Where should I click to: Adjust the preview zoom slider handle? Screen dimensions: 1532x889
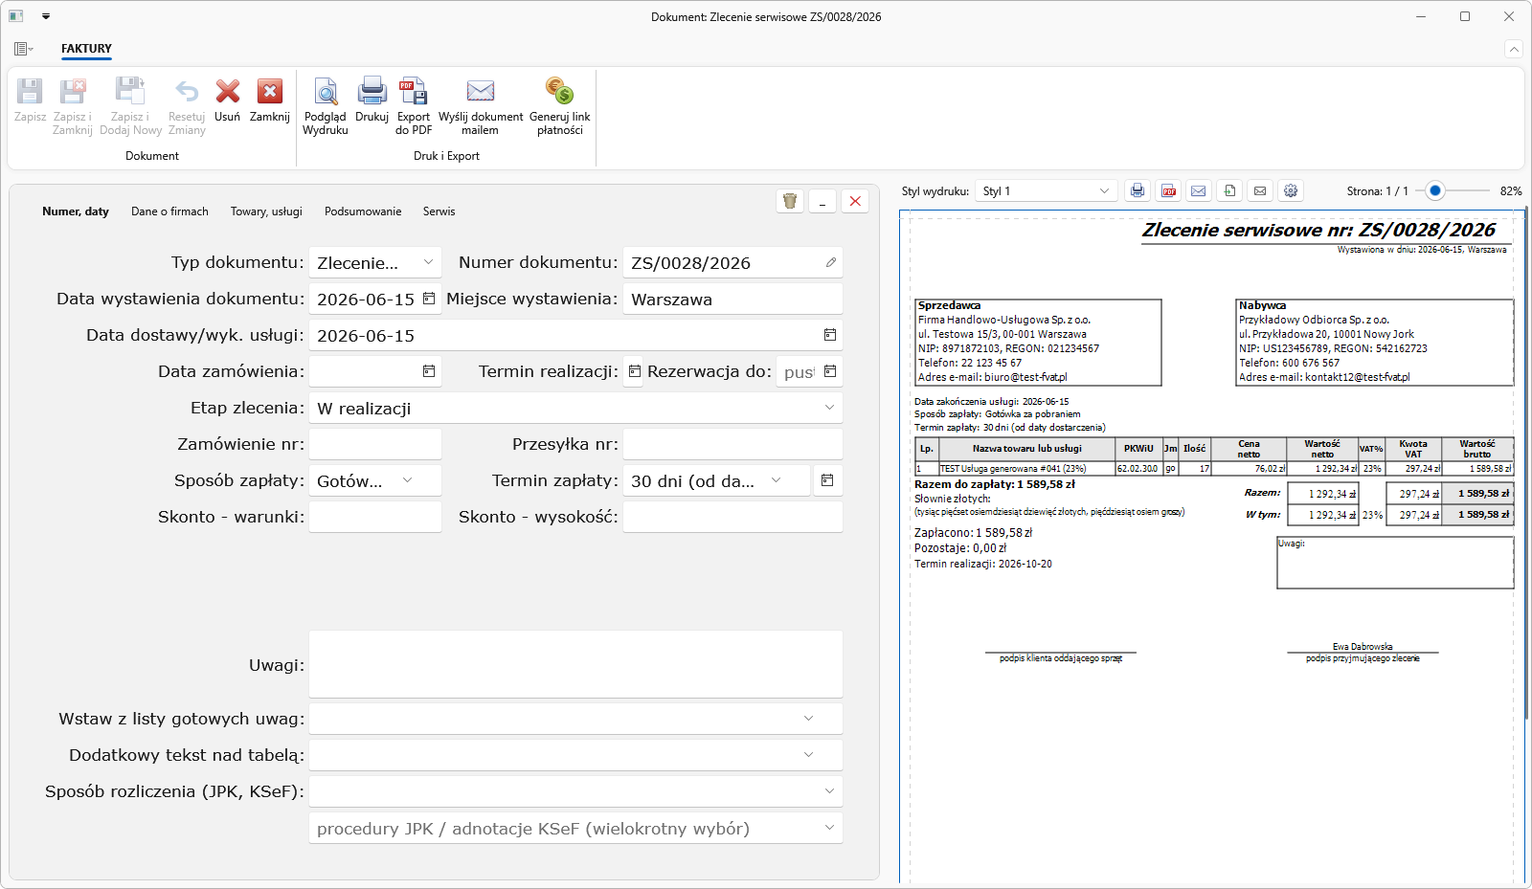[1434, 190]
